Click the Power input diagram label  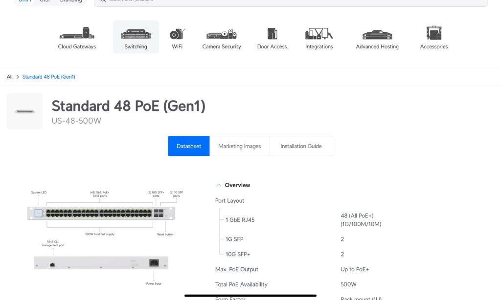(x=154, y=284)
